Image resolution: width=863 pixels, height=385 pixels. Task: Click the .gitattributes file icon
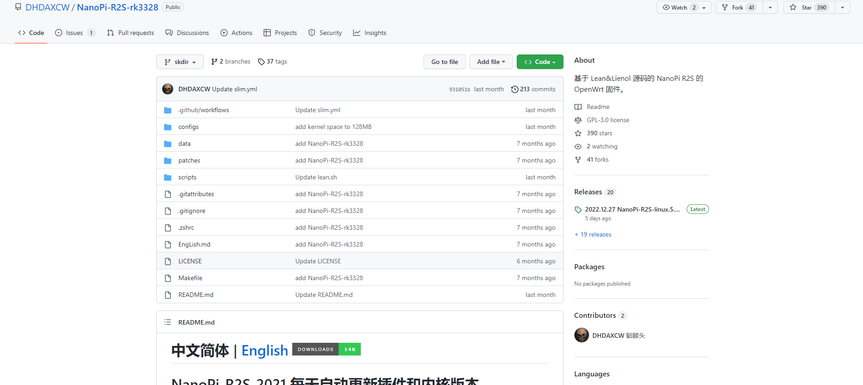[168, 194]
